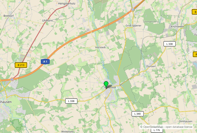Click the Groß Ippener place name
197x133 pixels.
pos(134,26)
